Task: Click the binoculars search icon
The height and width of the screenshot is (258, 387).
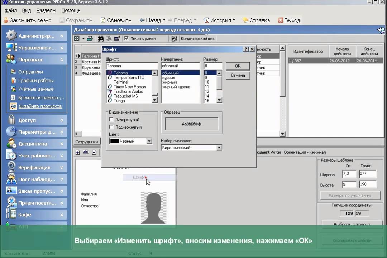Action: 100,38
